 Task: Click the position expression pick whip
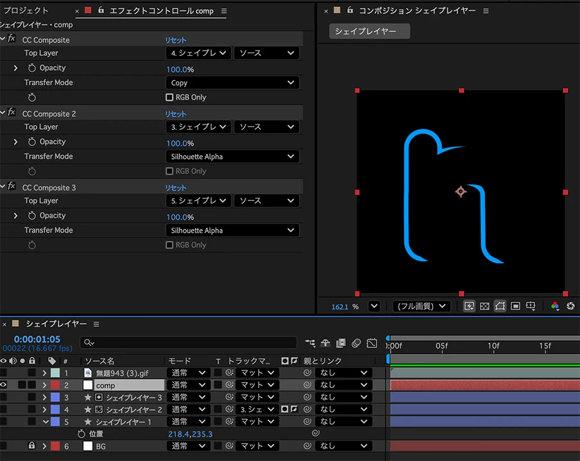(x=316, y=433)
